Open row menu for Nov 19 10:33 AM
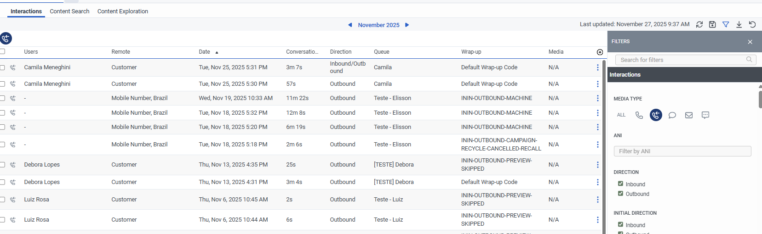This screenshot has width=762, height=234. [597, 98]
